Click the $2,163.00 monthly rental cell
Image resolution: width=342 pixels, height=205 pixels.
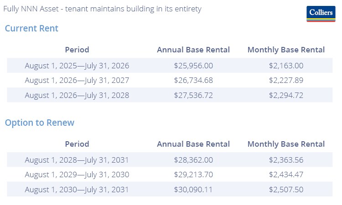tap(286, 66)
